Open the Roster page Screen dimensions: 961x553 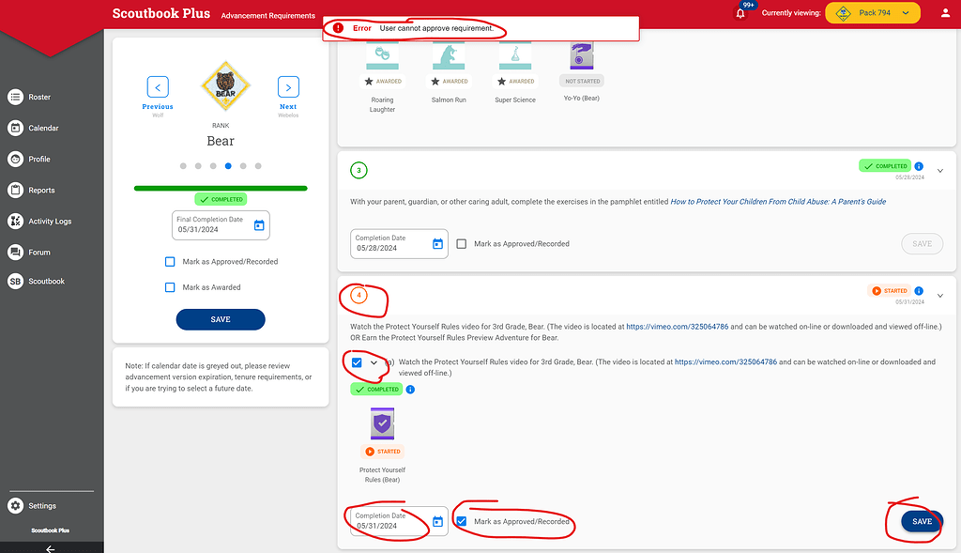click(x=38, y=97)
